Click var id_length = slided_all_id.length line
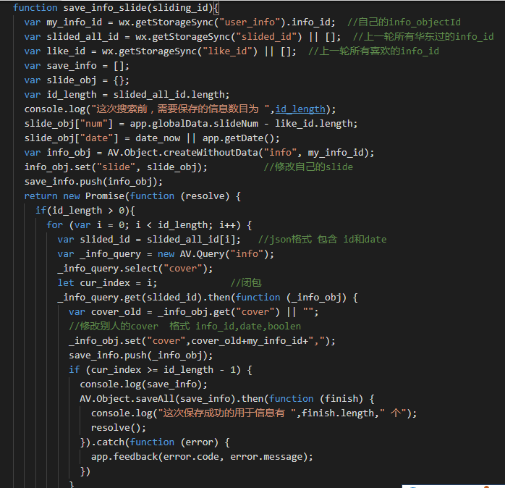Viewport: 505px width, 488px height. [127, 95]
